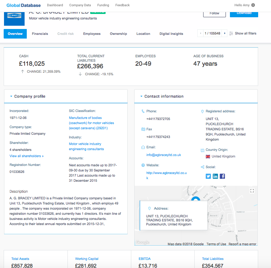271x268 pixels.
Task: Click the Google logo on map
Action: 142,242
